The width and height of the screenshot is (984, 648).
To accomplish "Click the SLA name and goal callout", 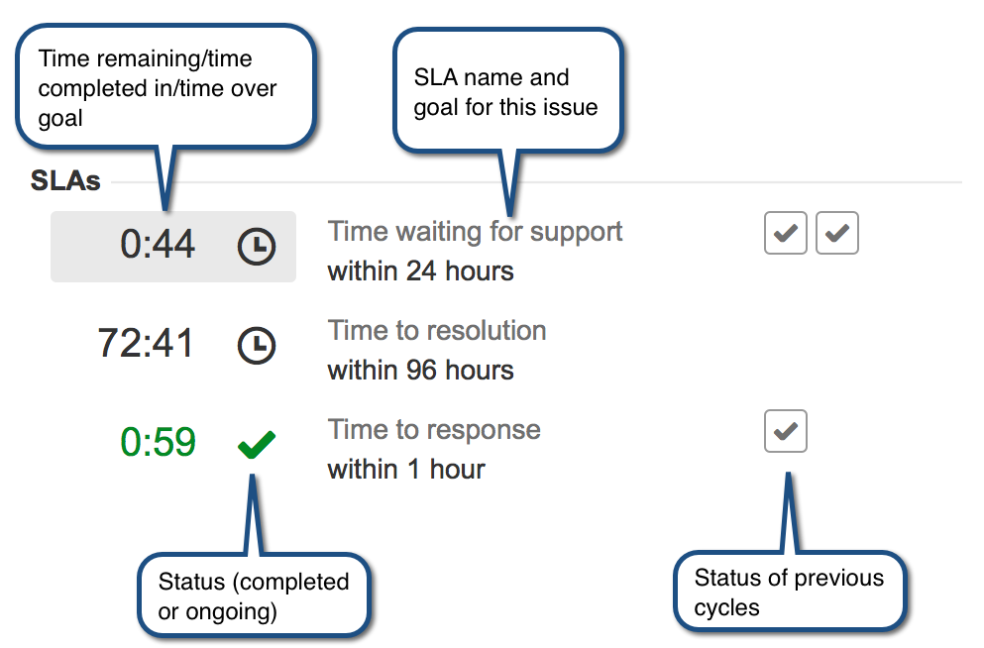I will point(507,91).
